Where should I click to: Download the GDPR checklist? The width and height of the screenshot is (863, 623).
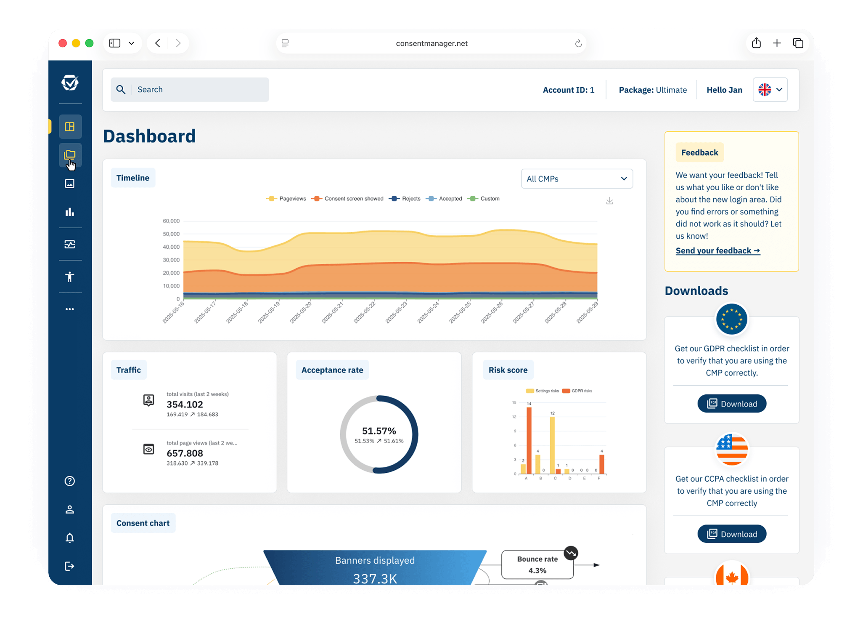732,404
